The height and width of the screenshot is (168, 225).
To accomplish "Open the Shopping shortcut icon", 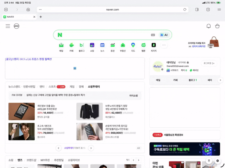I will 92,45.
